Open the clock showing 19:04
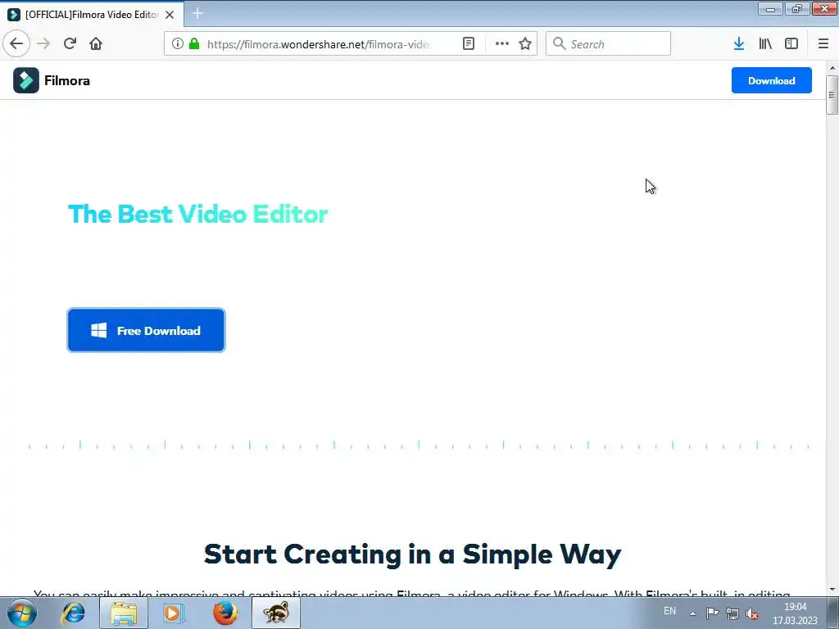Screen dimensions: 839x629 795,613
